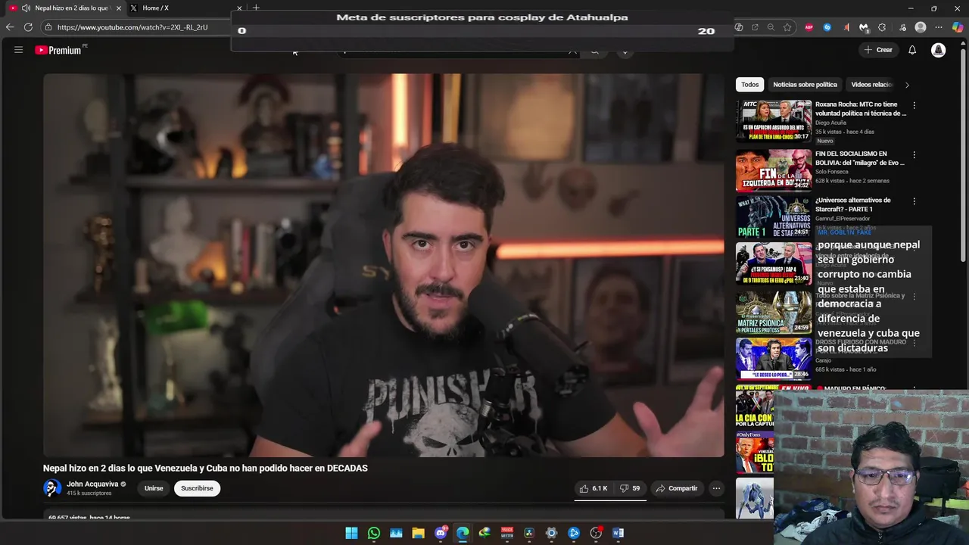Viewport: 969px width, 545px height.
Task: Open Copilot sidebar icon
Action: (x=958, y=27)
